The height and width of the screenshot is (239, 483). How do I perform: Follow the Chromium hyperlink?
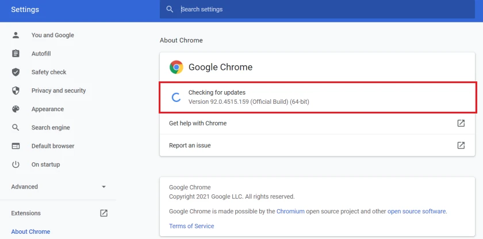(290, 211)
